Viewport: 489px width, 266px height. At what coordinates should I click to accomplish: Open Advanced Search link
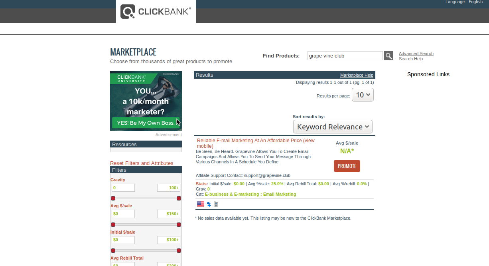tap(416, 54)
